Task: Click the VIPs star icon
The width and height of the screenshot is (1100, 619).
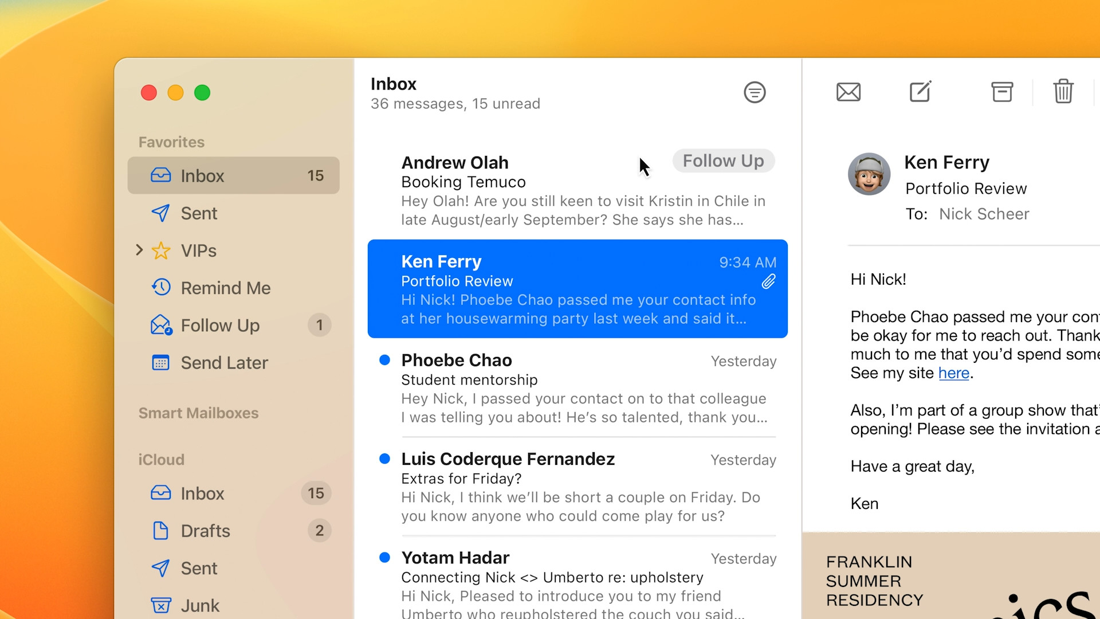Action: coord(161,250)
